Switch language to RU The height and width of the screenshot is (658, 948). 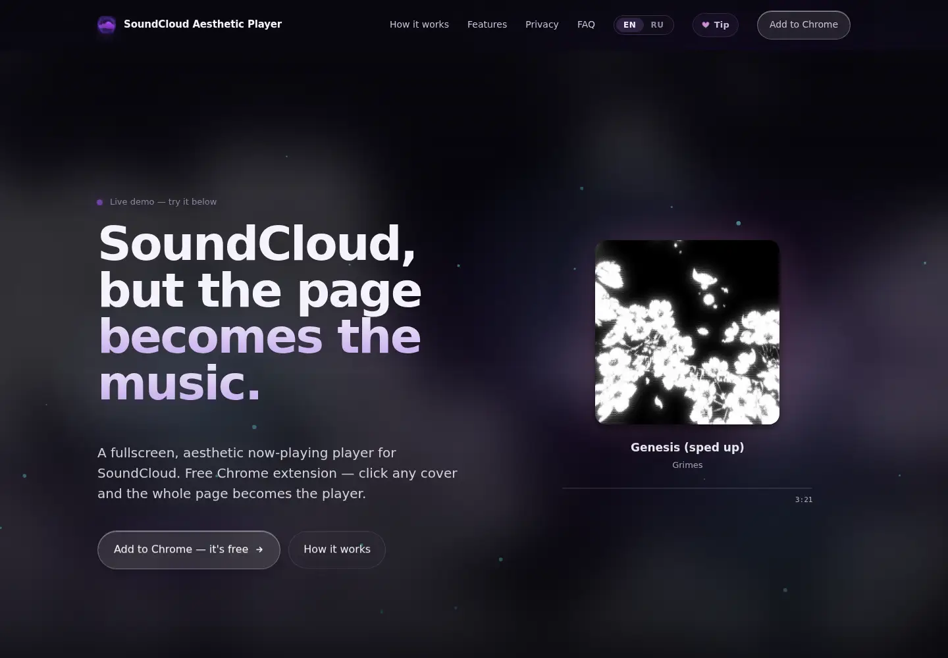[657, 25]
